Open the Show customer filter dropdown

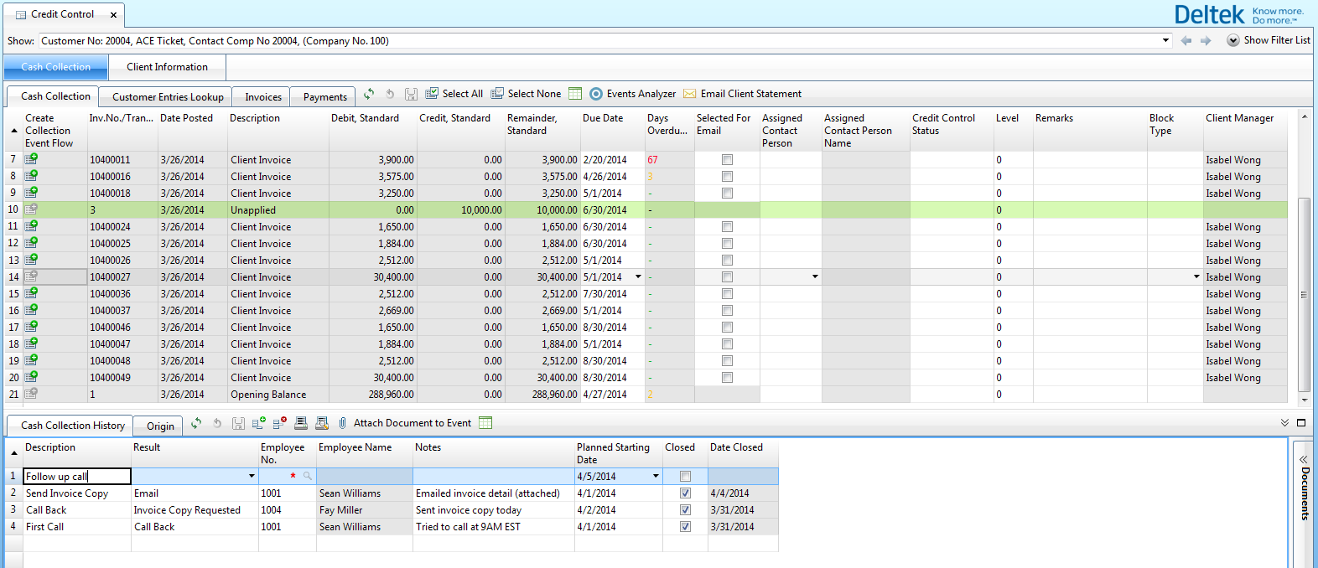[x=1165, y=40]
